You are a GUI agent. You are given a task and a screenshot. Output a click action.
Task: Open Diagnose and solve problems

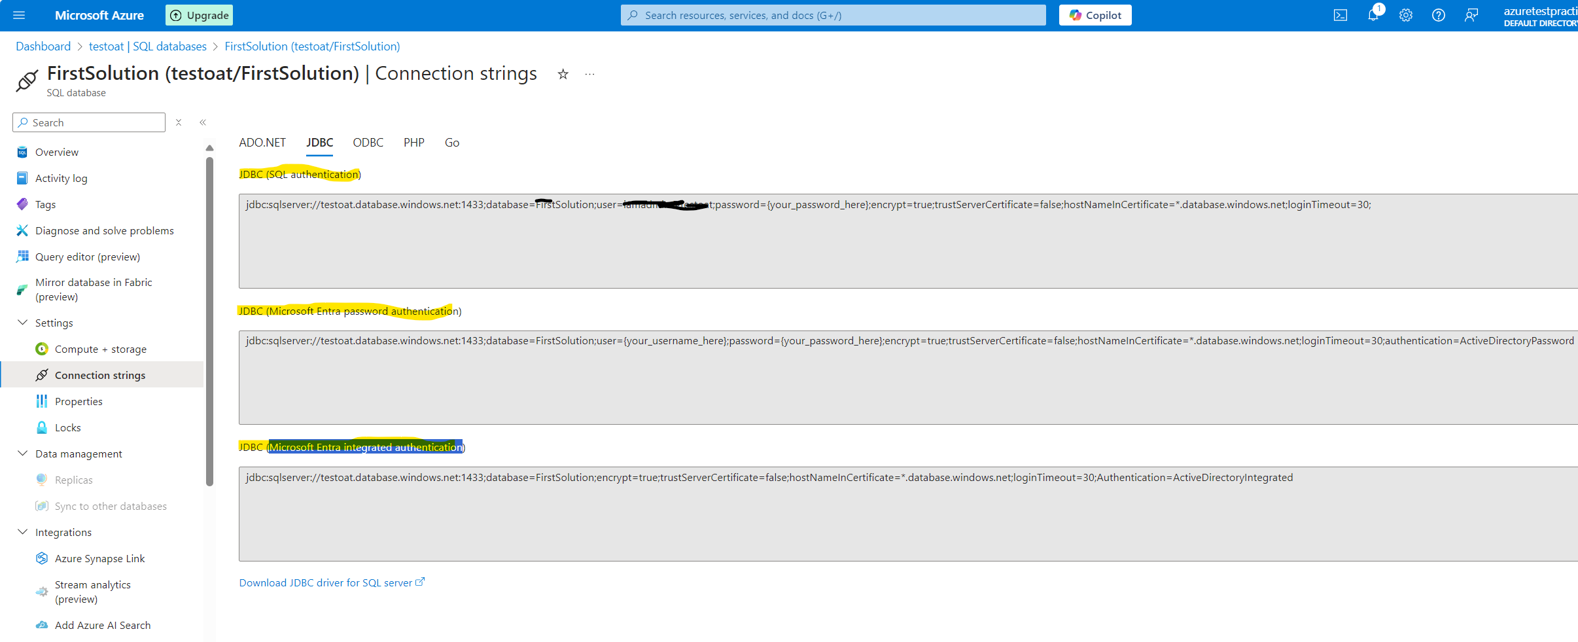(x=105, y=230)
